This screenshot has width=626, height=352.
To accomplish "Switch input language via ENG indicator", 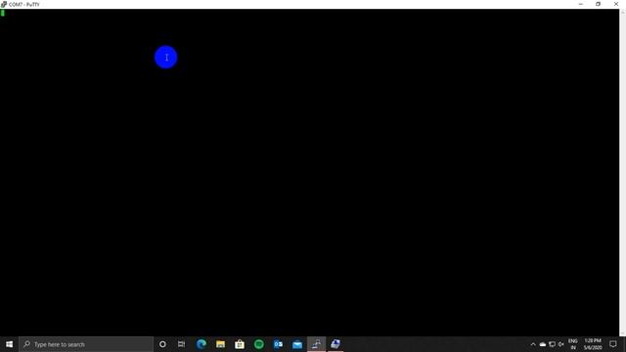I will click(573, 344).
